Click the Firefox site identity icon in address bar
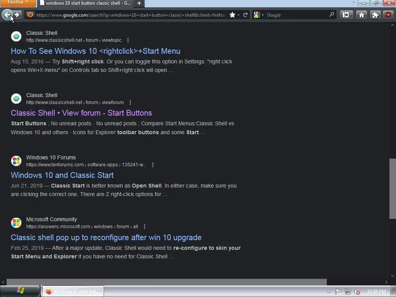 click(x=30, y=15)
